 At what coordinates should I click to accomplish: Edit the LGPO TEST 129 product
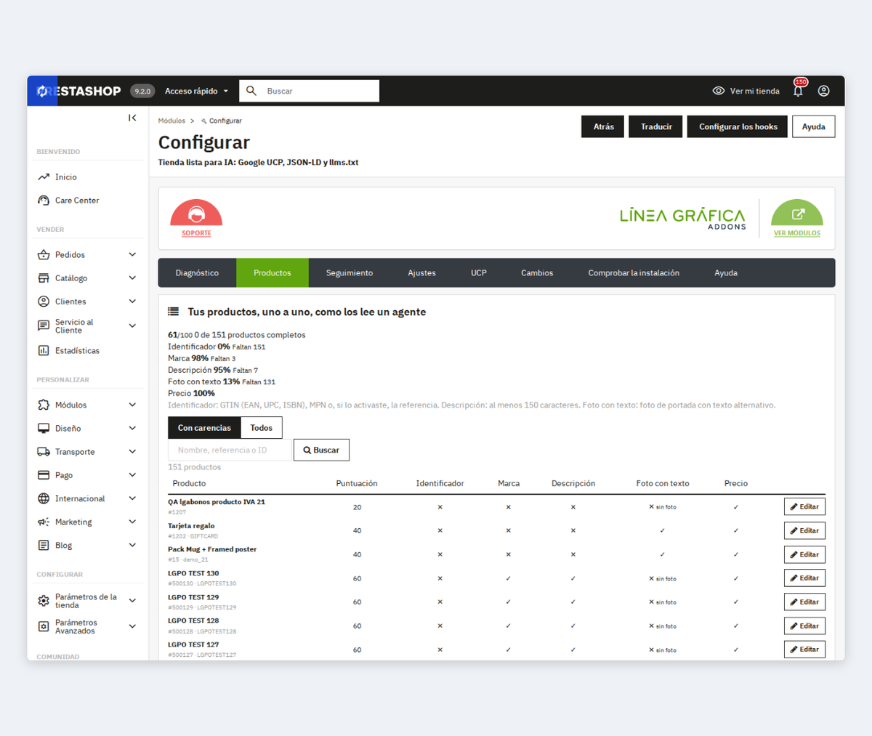click(x=804, y=602)
